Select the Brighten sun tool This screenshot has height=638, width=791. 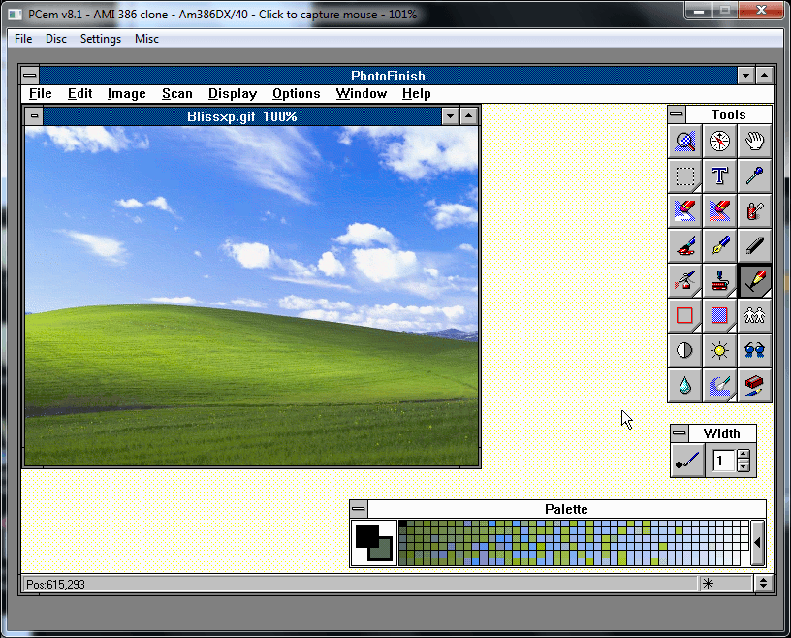pyautogui.click(x=719, y=350)
